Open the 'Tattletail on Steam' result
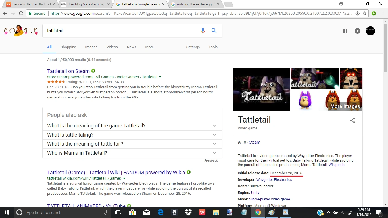388x218 pixels. 68,71
